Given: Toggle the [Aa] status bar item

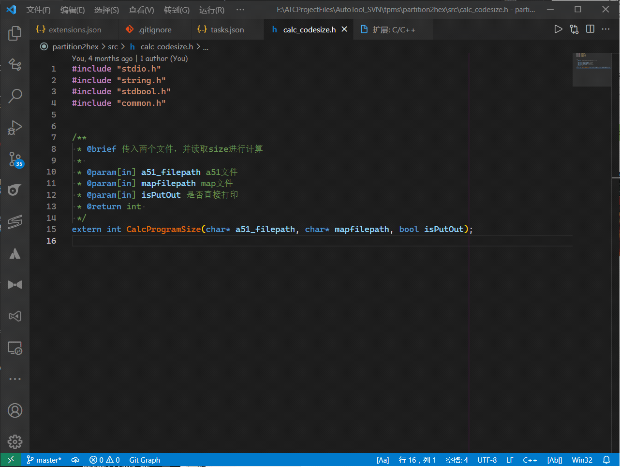Looking at the screenshot, I should click(x=383, y=460).
